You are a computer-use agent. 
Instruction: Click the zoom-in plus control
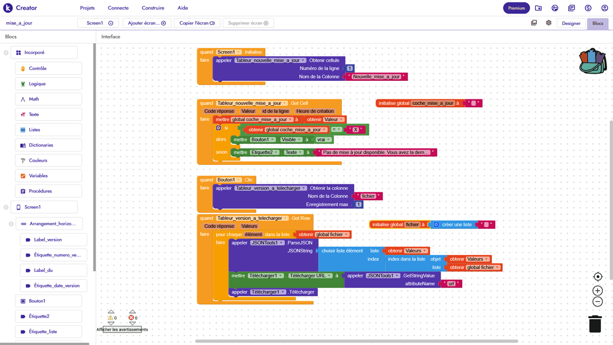pos(597,290)
